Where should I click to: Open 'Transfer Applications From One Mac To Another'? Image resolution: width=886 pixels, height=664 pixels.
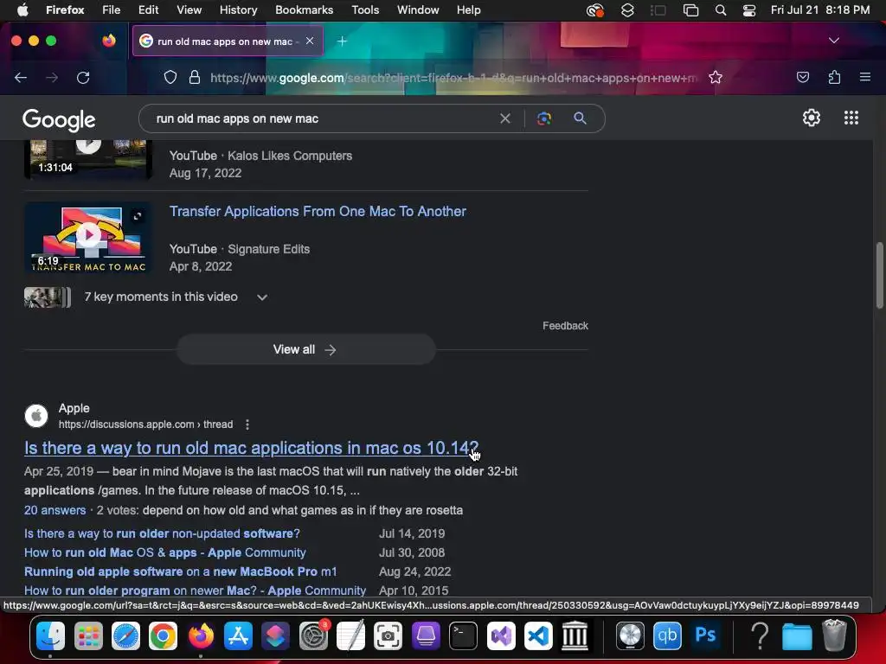tap(318, 211)
